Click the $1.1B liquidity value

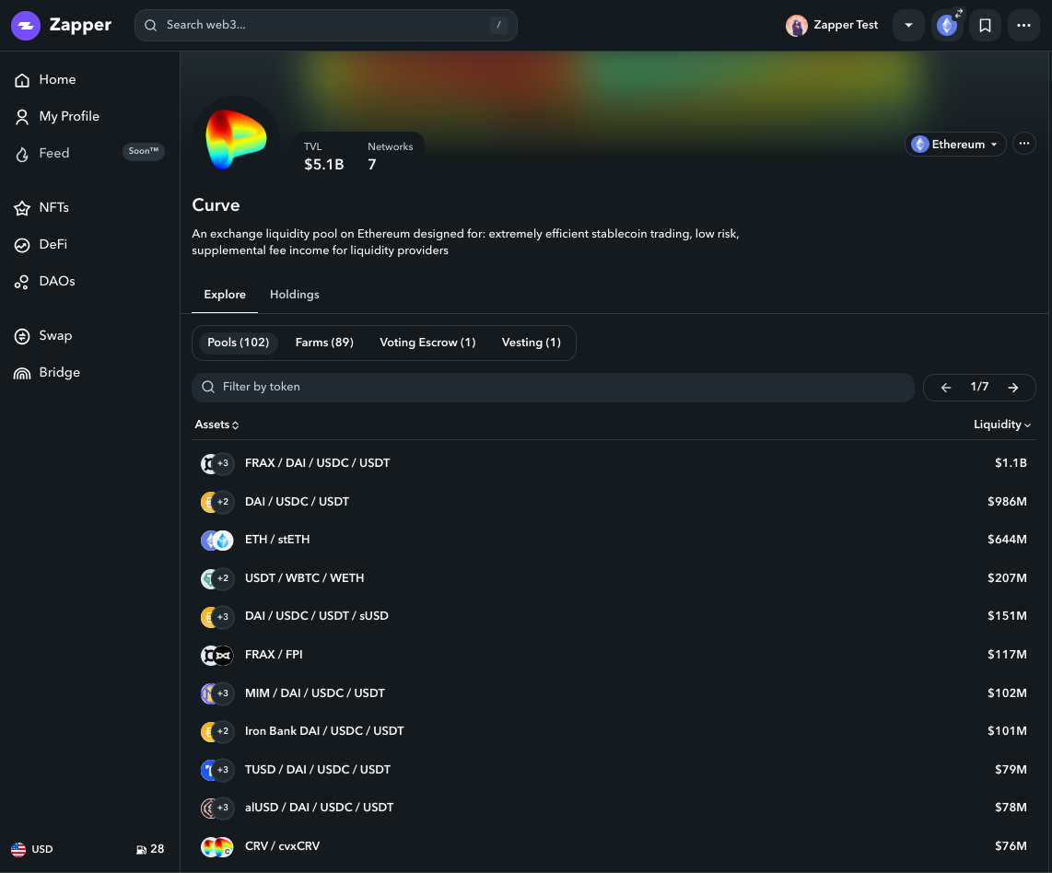(1011, 463)
